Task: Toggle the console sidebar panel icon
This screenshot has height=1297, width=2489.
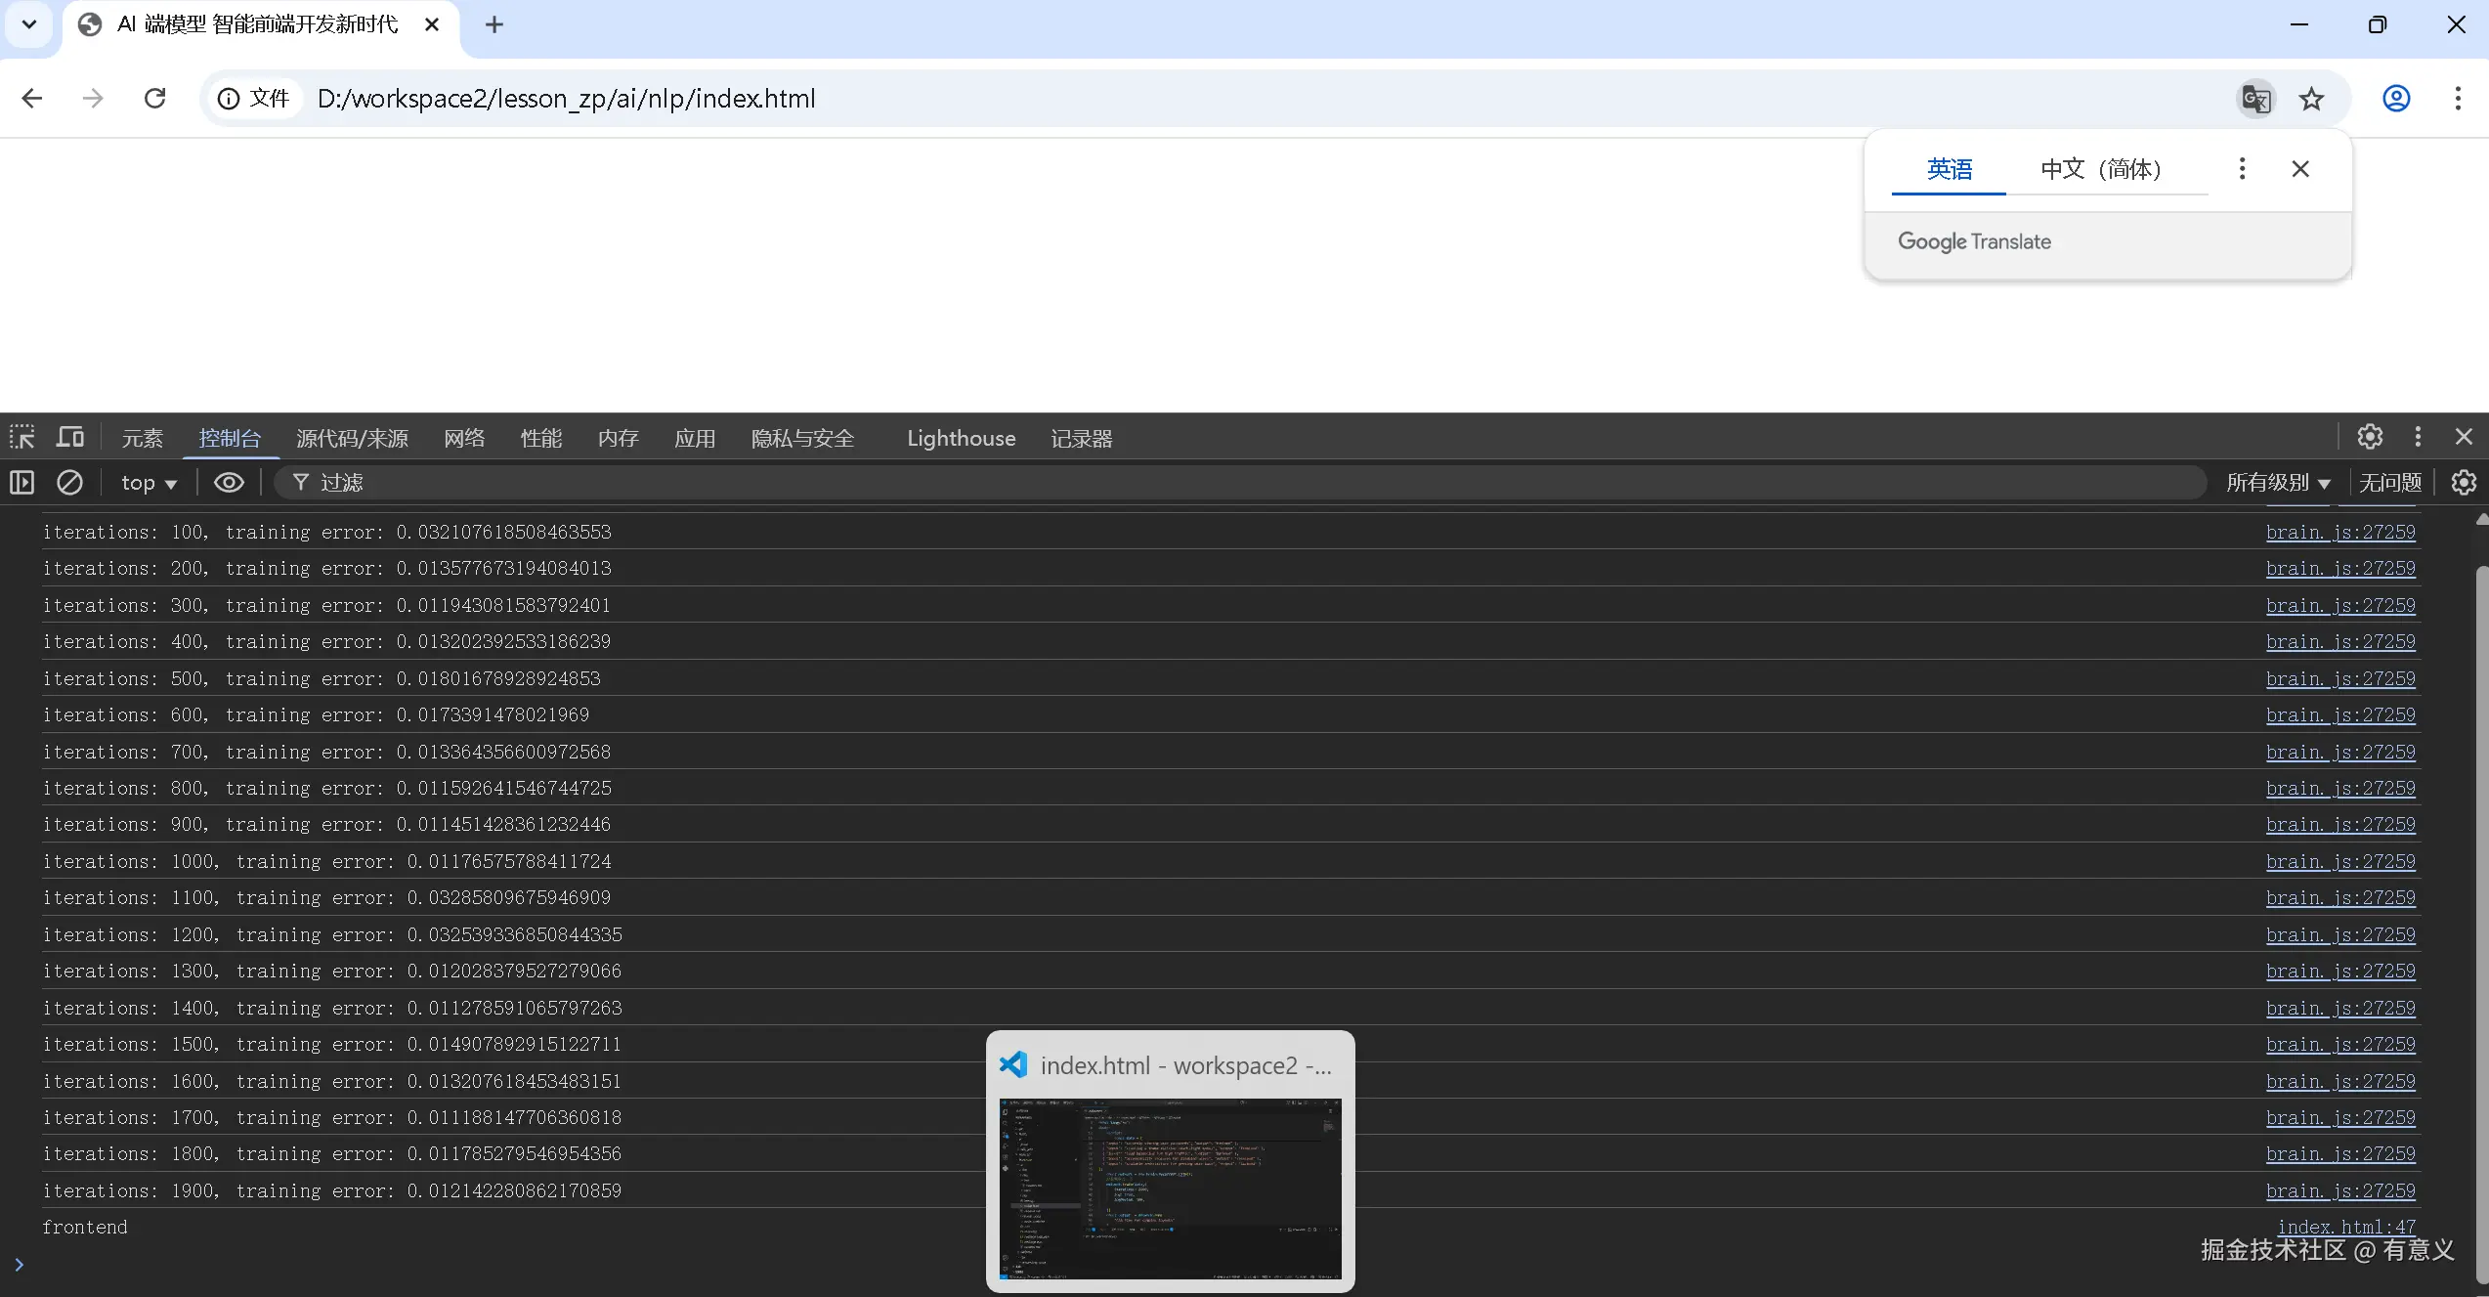Action: coord(21,482)
